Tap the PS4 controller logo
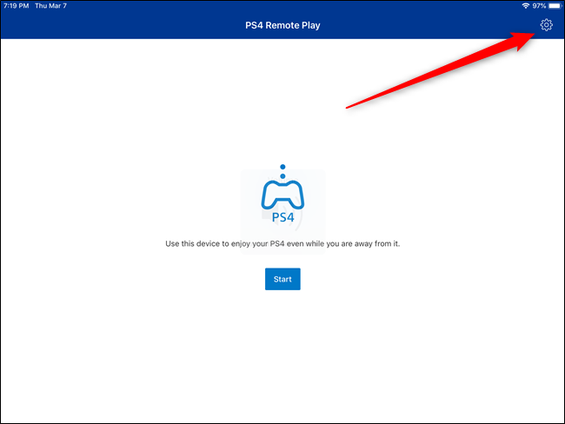 [x=282, y=194]
